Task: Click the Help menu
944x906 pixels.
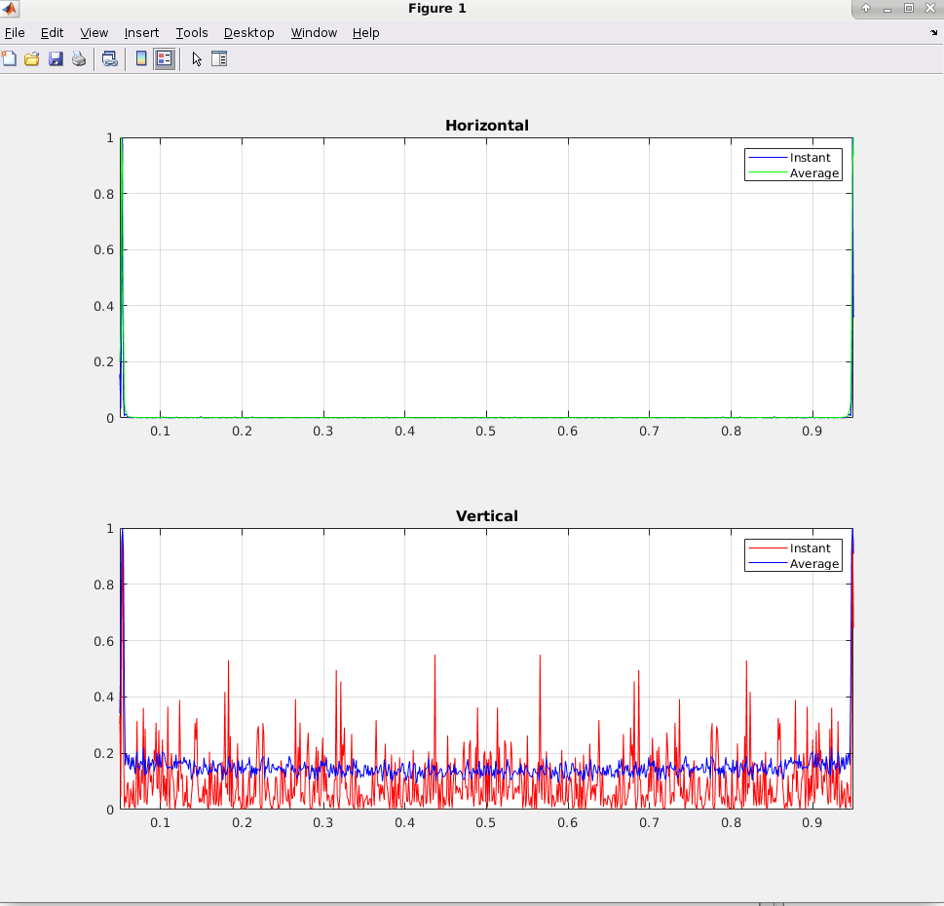Action: pyautogui.click(x=365, y=33)
